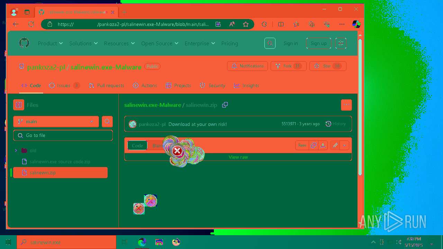The width and height of the screenshot is (443, 249).
Task: Edit file pencil icon
Action: tap(335, 145)
